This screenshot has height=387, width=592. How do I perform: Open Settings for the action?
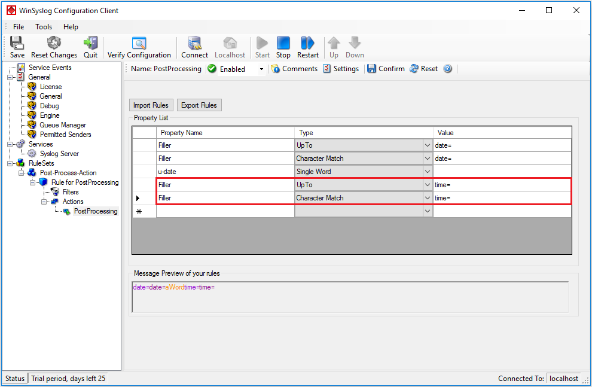click(341, 69)
